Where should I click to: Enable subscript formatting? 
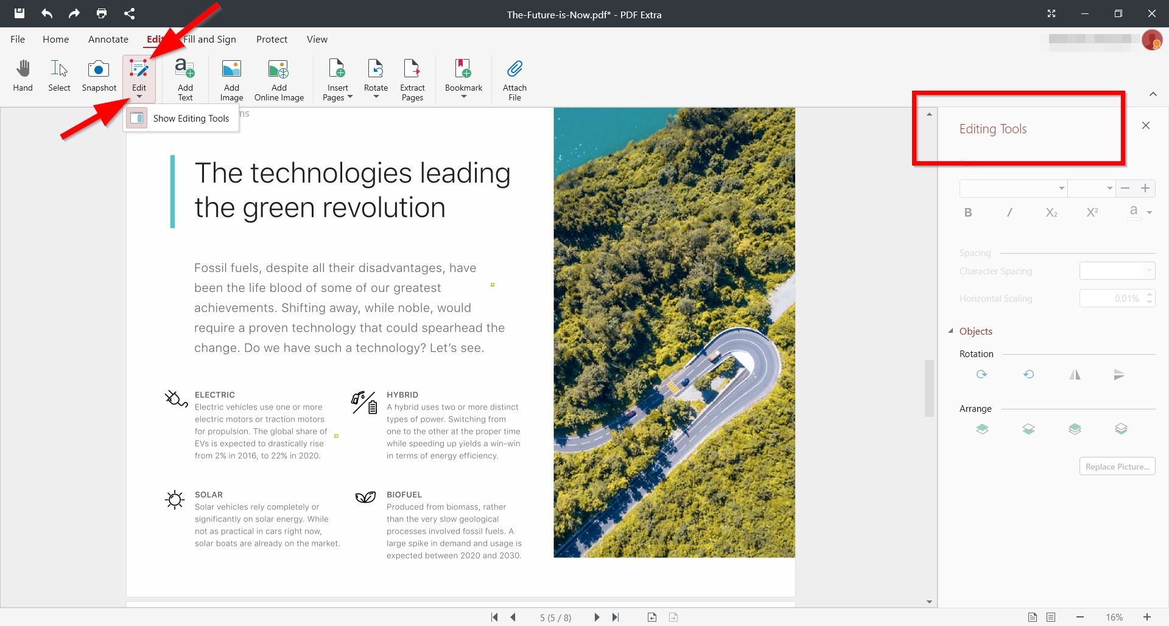pyautogui.click(x=1051, y=212)
